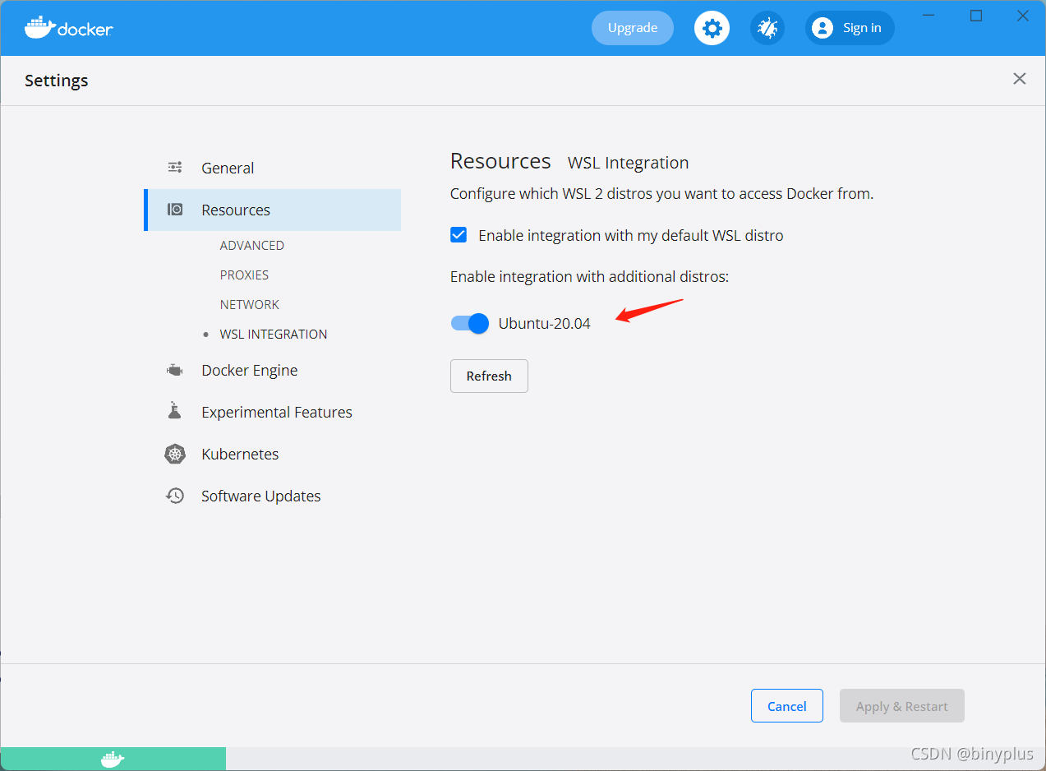Image resolution: width=1046 pixels, height=771 pixels.
Task: Click the green Docker running status bar
Action: (113, 759)
